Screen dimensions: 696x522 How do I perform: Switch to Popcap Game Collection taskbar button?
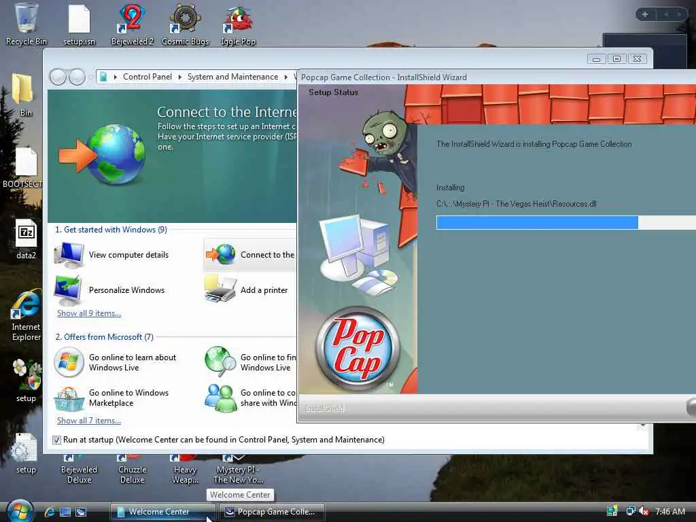pyautogui.click(x=272, y=512)
